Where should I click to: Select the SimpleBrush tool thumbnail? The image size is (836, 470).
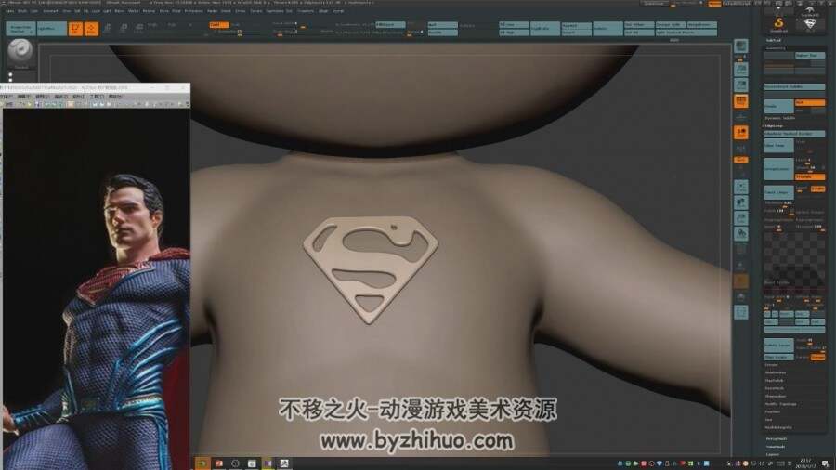point(778,24)
